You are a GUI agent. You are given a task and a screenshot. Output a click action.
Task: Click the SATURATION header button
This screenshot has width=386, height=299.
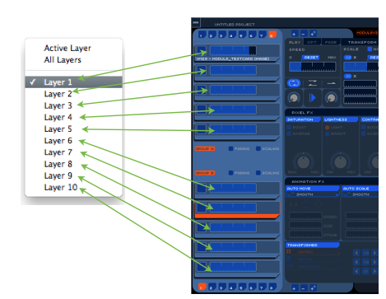(x=303, y=119)
